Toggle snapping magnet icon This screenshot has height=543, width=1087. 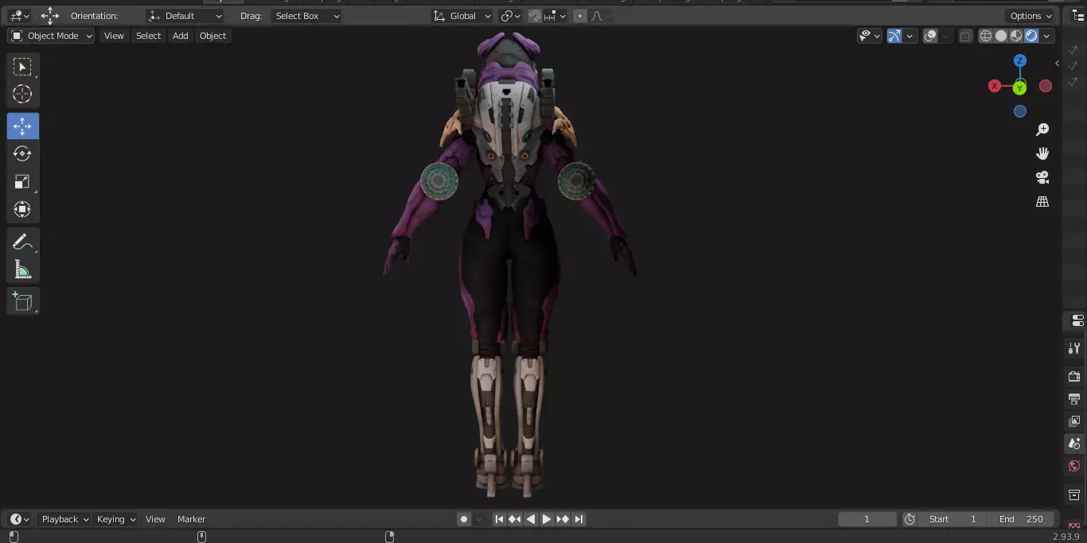tap(536, 16)
